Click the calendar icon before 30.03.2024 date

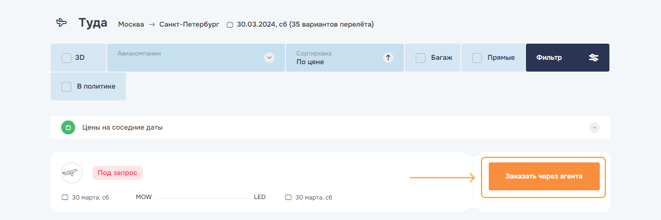(x=230, y=24)
